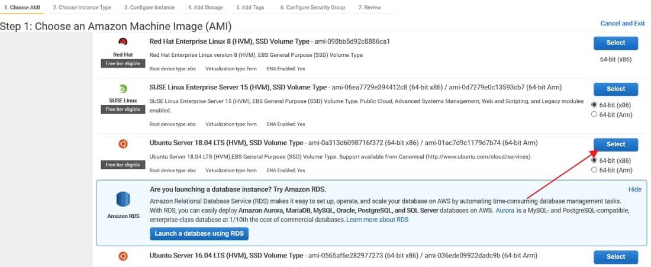Open the Configure Security Group tab

point(312,8)
